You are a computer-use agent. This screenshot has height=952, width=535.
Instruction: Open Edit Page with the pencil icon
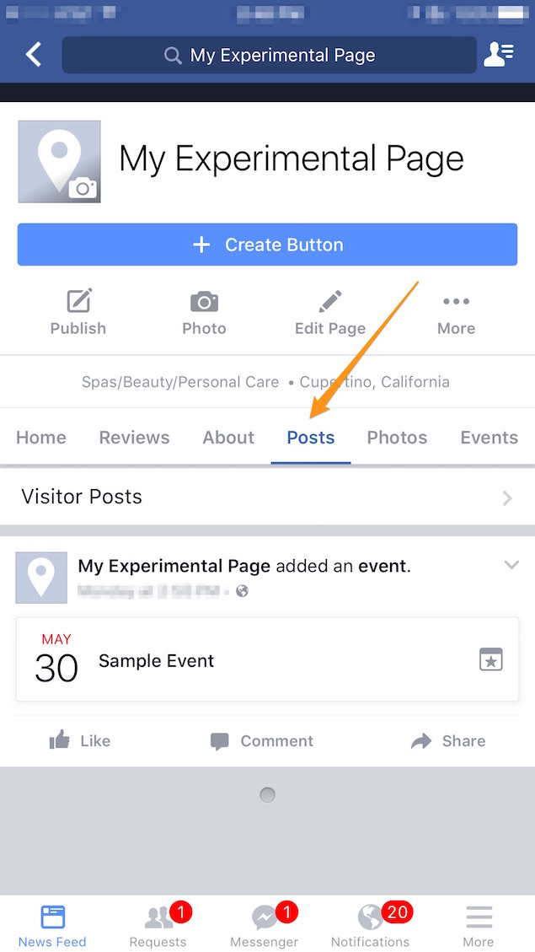(x=329, y=299)
